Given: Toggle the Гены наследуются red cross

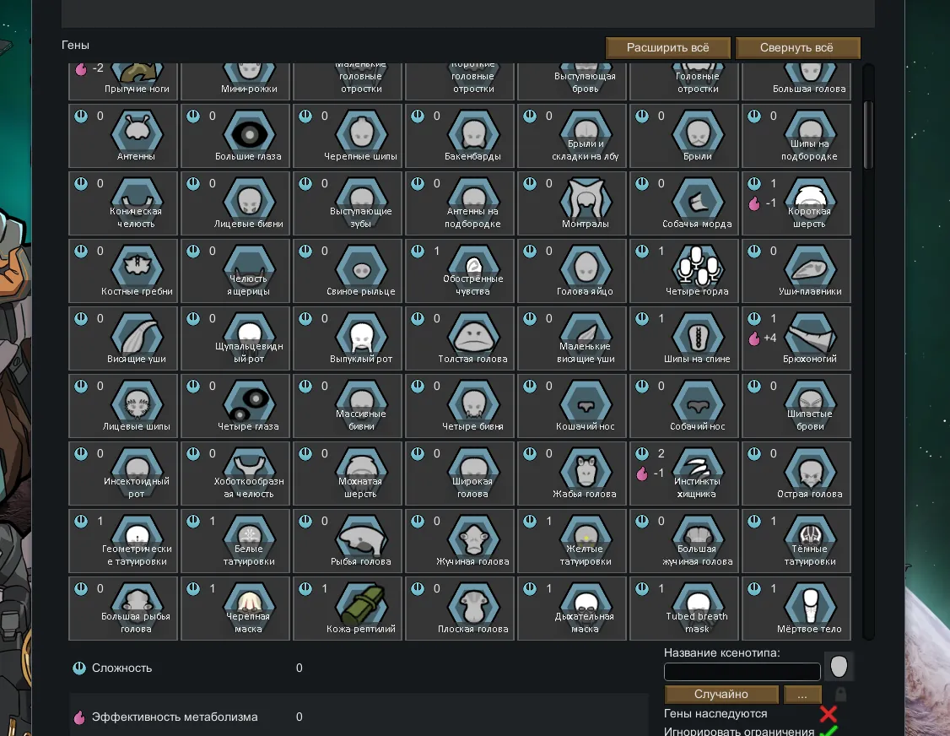Looking at the screenshot, I should [828, 714].
